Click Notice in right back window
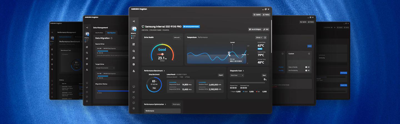The height and width of the screenshot is (124, 400). click(x=311, y=22)
